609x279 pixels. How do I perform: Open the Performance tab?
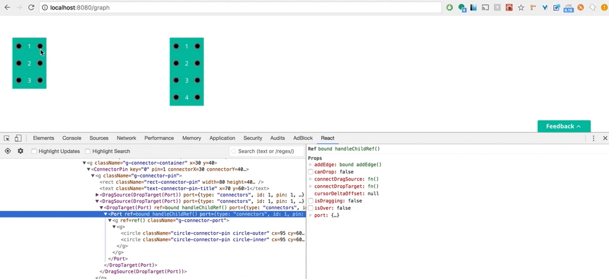point(159,138)
